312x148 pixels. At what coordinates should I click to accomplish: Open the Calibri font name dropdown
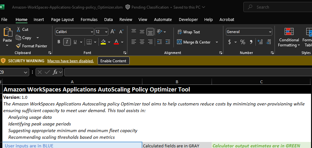click(92, 32)
